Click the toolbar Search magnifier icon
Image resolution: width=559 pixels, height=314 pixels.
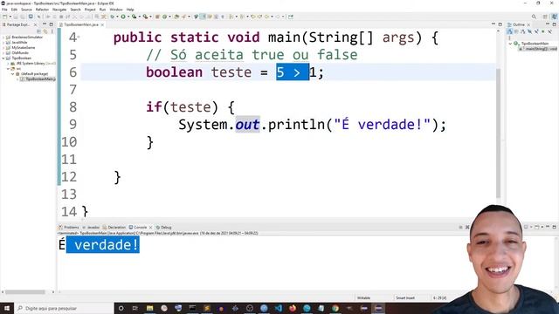[534, 17]
